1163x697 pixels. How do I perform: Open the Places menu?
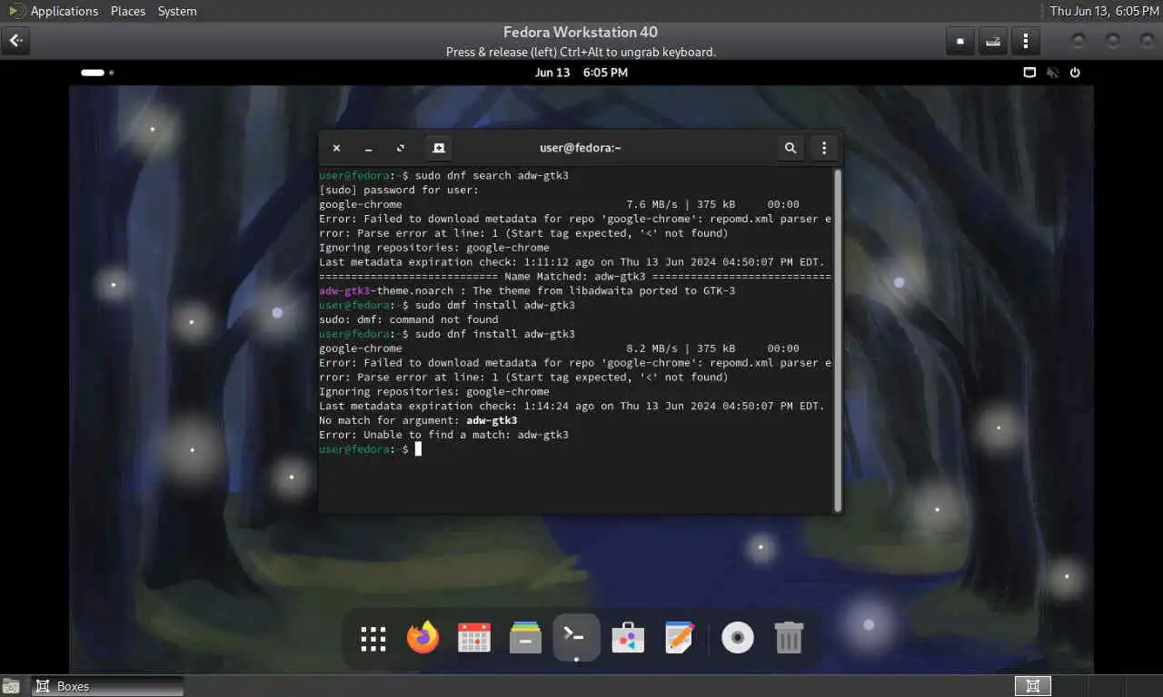tap(128, 11)
